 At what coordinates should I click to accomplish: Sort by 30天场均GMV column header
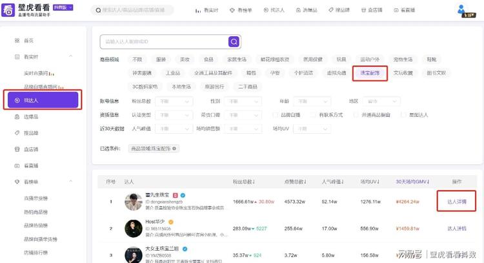coord(412,182)
